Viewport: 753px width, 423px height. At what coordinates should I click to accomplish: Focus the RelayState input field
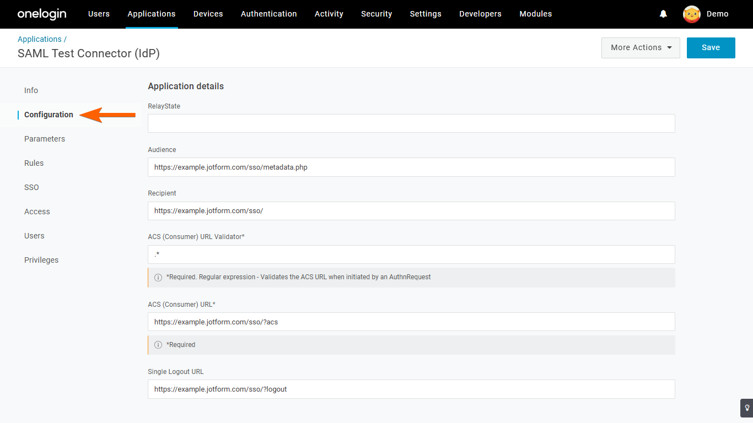(411, 123)
